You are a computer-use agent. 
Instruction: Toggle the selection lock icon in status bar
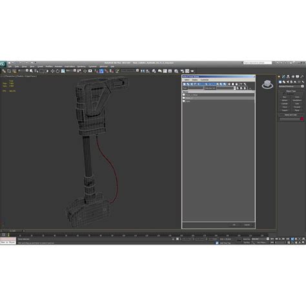[x=173, y=239]
